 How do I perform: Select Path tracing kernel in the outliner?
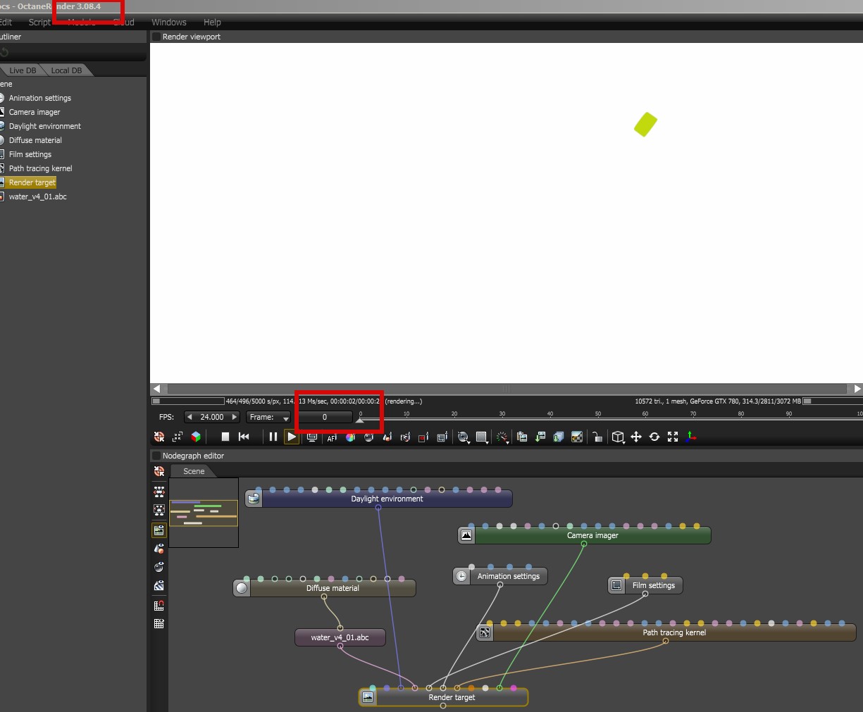40,168
